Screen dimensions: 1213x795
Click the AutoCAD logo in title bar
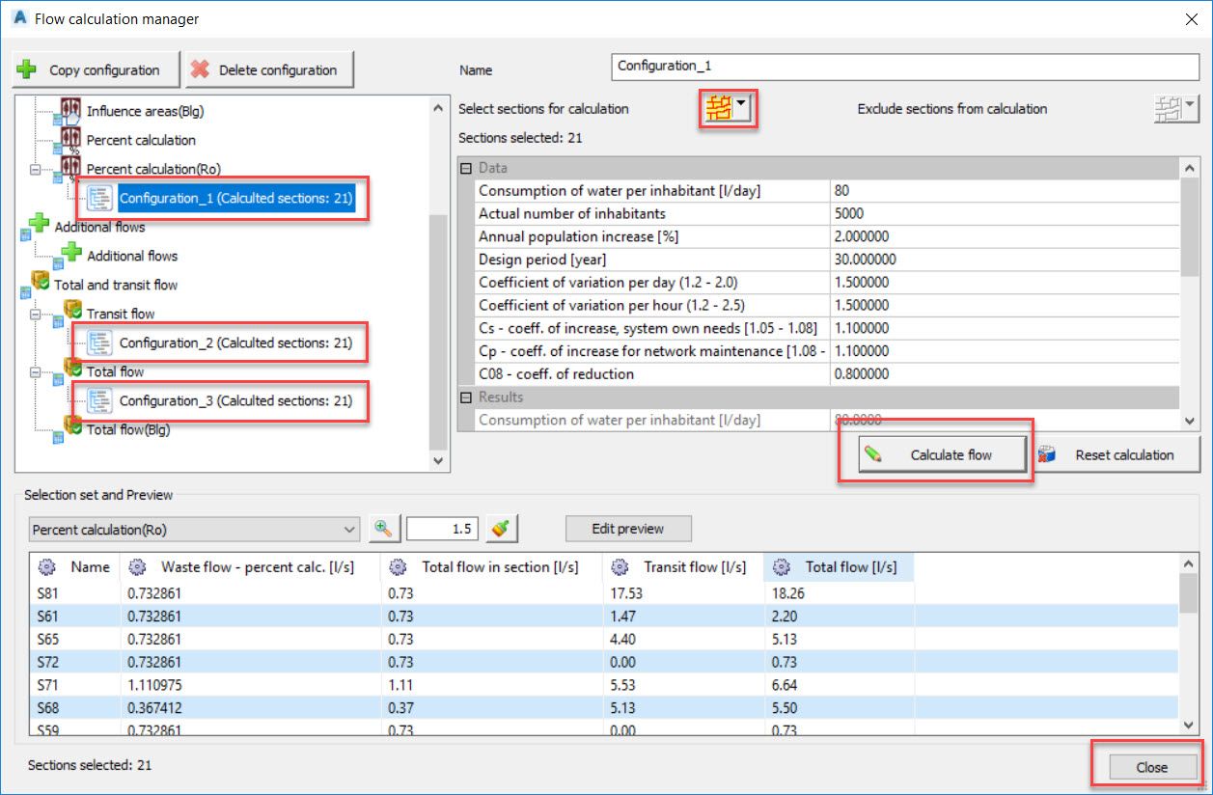[x=18, y=18]
